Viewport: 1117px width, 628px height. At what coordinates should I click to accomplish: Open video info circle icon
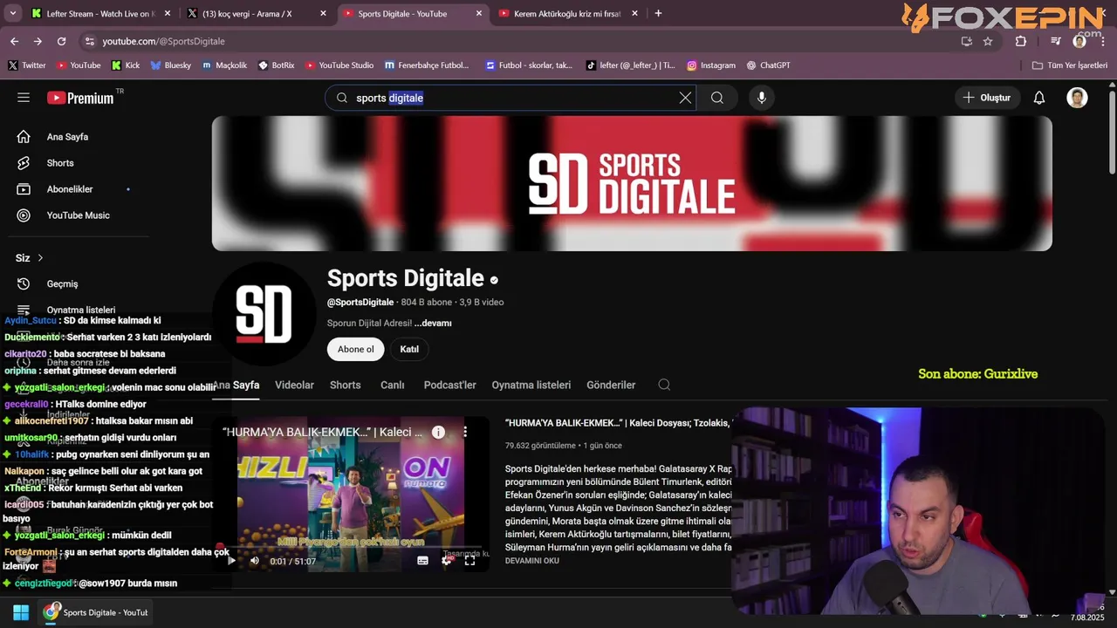[439, 432]
